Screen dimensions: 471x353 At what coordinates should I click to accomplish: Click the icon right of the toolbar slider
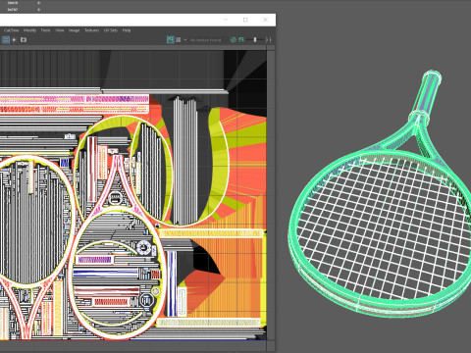click(x=269, y=40)
